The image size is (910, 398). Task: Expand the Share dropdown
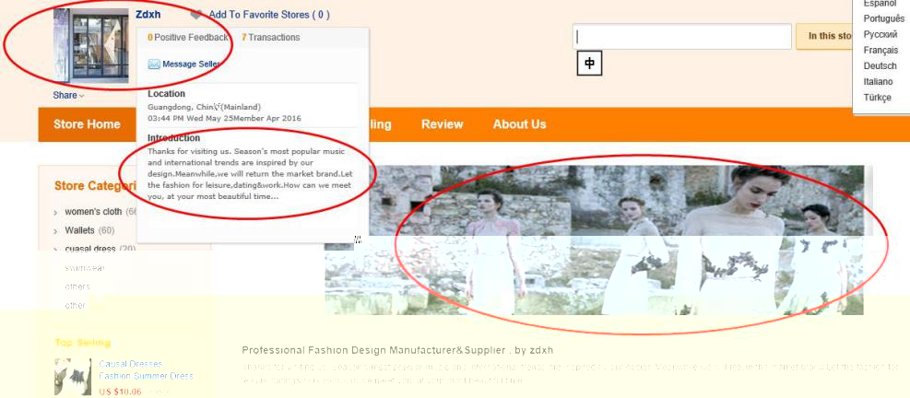68,95
